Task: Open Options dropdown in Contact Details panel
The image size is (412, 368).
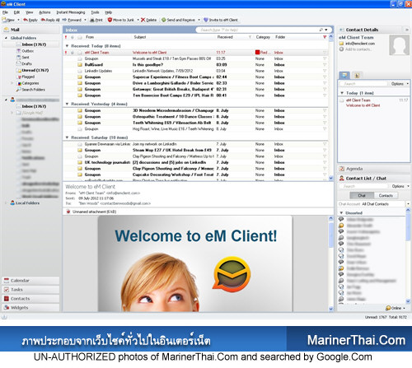Action: 400,84
